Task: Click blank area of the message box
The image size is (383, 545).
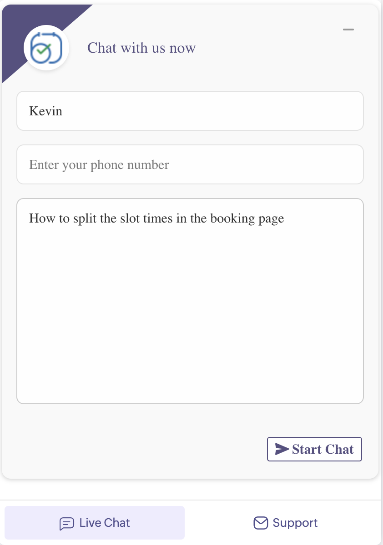Action: click(190, 318)
